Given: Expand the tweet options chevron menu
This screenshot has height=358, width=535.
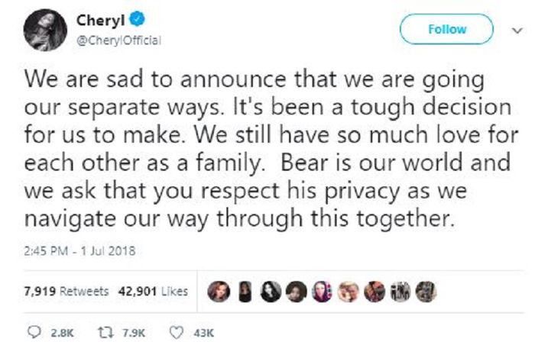Looking at the screenshot, I should click(x=514, y=29).
